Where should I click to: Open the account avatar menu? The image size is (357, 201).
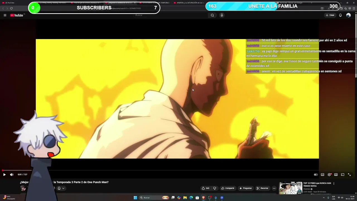[348, 15]
